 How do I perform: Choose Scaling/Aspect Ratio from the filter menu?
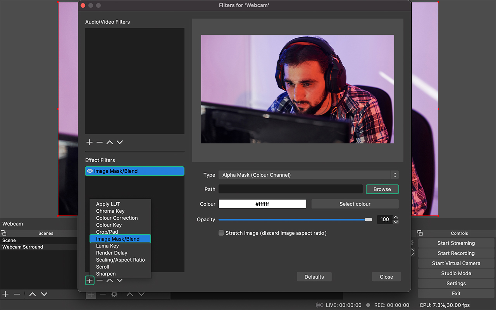120,260
